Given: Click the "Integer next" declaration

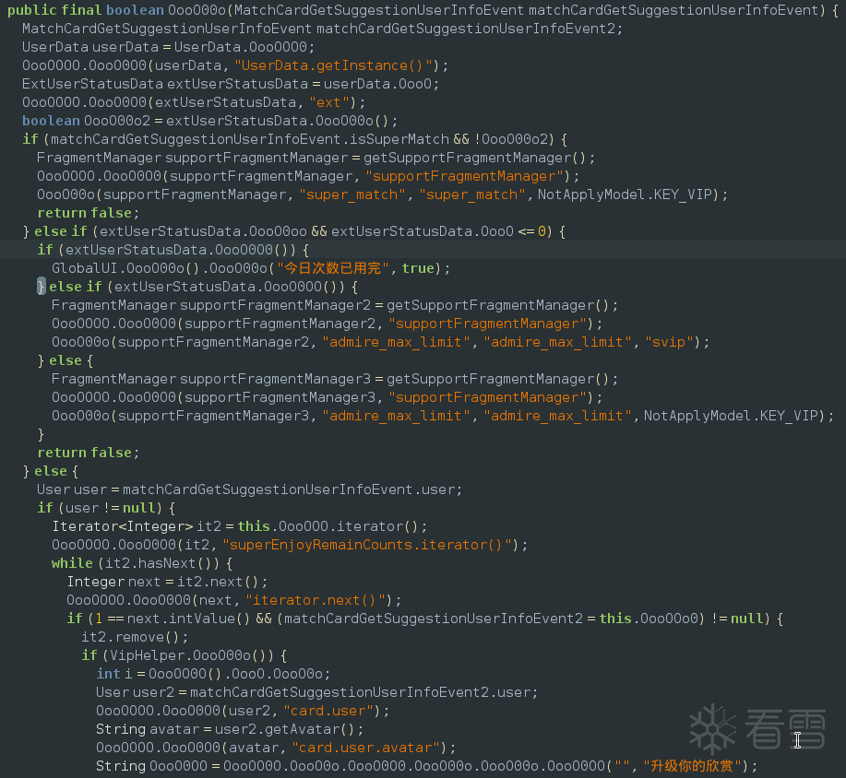Looking at the screenshot, I should 113,583.
